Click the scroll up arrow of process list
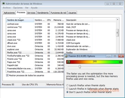This screenshot has width=125, height=98. pyautogui.click(x=117, y=20)
